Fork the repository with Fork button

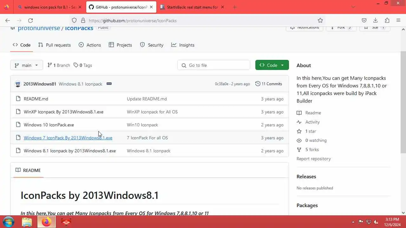(341, 28)
